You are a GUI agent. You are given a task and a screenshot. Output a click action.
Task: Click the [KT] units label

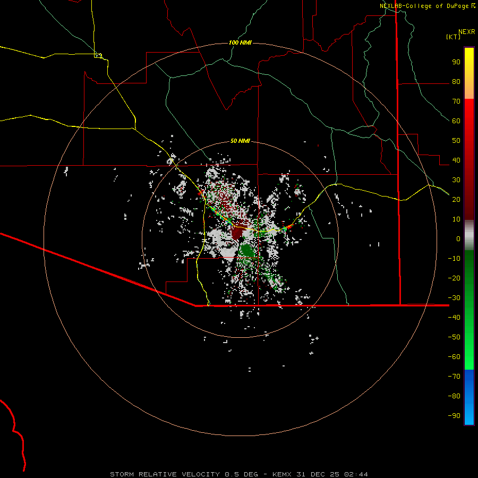click(x=454, y=37)
